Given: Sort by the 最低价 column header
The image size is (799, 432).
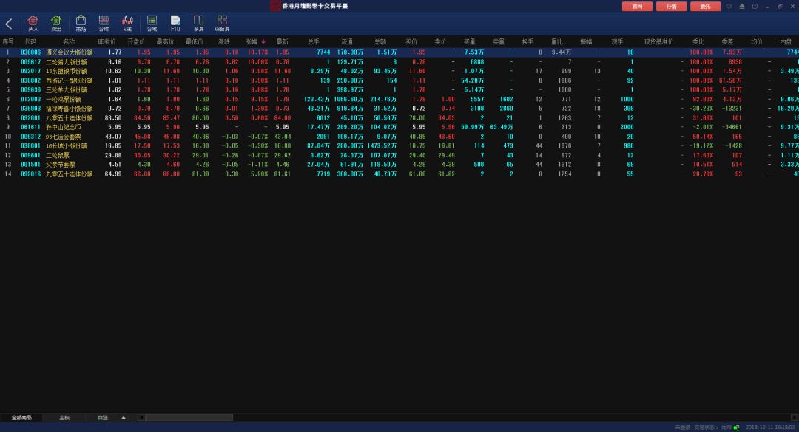Looking at the screenshot, I should tap(195, 42).
